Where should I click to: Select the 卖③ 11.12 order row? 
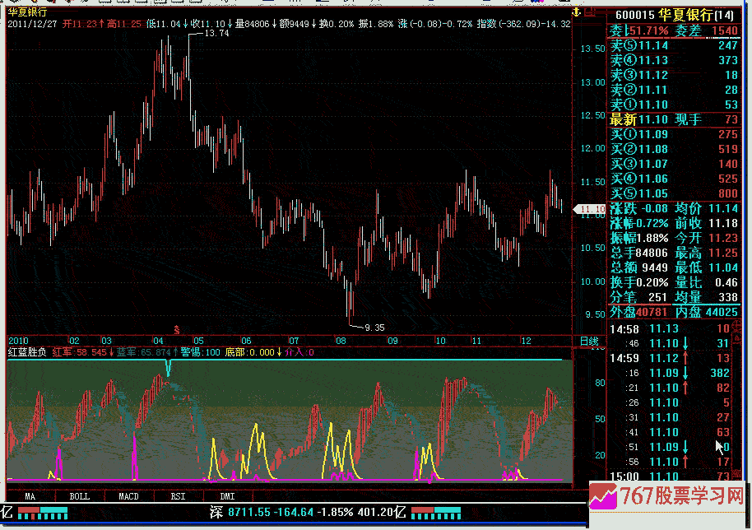pyautogui.click(x=675, y=76)
